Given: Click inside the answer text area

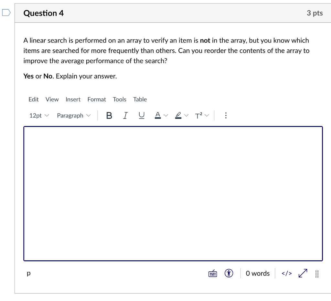Looking at the screenshot, I should (x=173, y=193).
